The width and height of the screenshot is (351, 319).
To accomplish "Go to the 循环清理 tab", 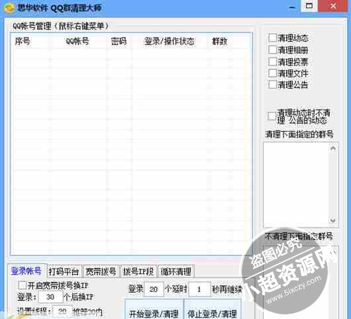I will pyautogui.click(x=176, y=271).
